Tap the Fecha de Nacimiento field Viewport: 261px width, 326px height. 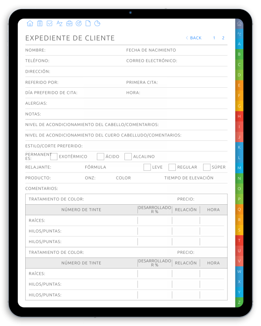coord(177,50)
